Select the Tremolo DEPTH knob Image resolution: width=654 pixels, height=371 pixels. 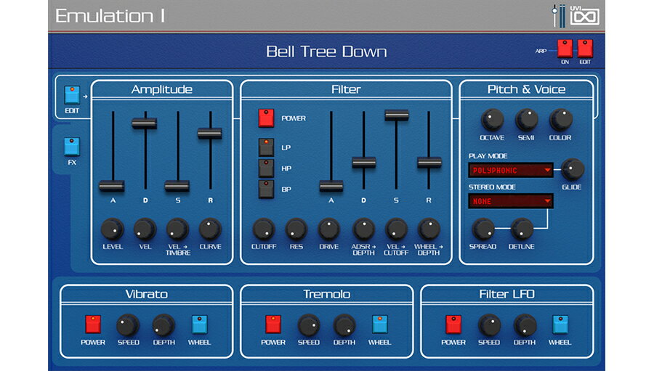tap(344, 325)
